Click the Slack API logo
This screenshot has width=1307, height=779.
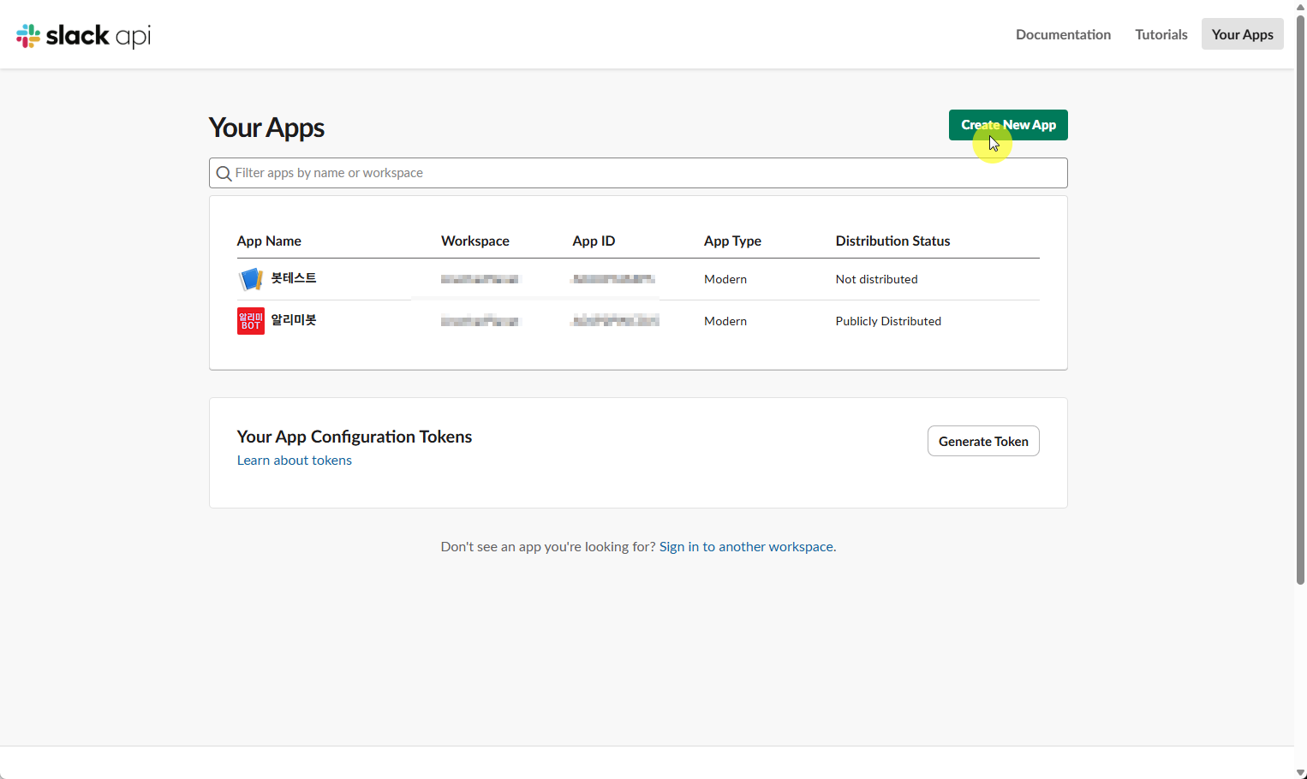(x=83, y=35)
